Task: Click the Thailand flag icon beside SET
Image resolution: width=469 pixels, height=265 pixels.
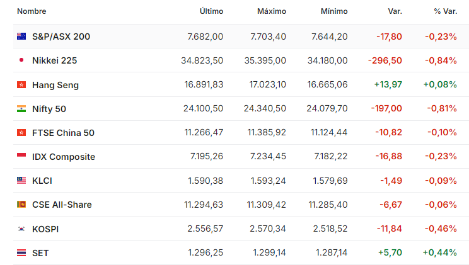Action: (21, 253)
